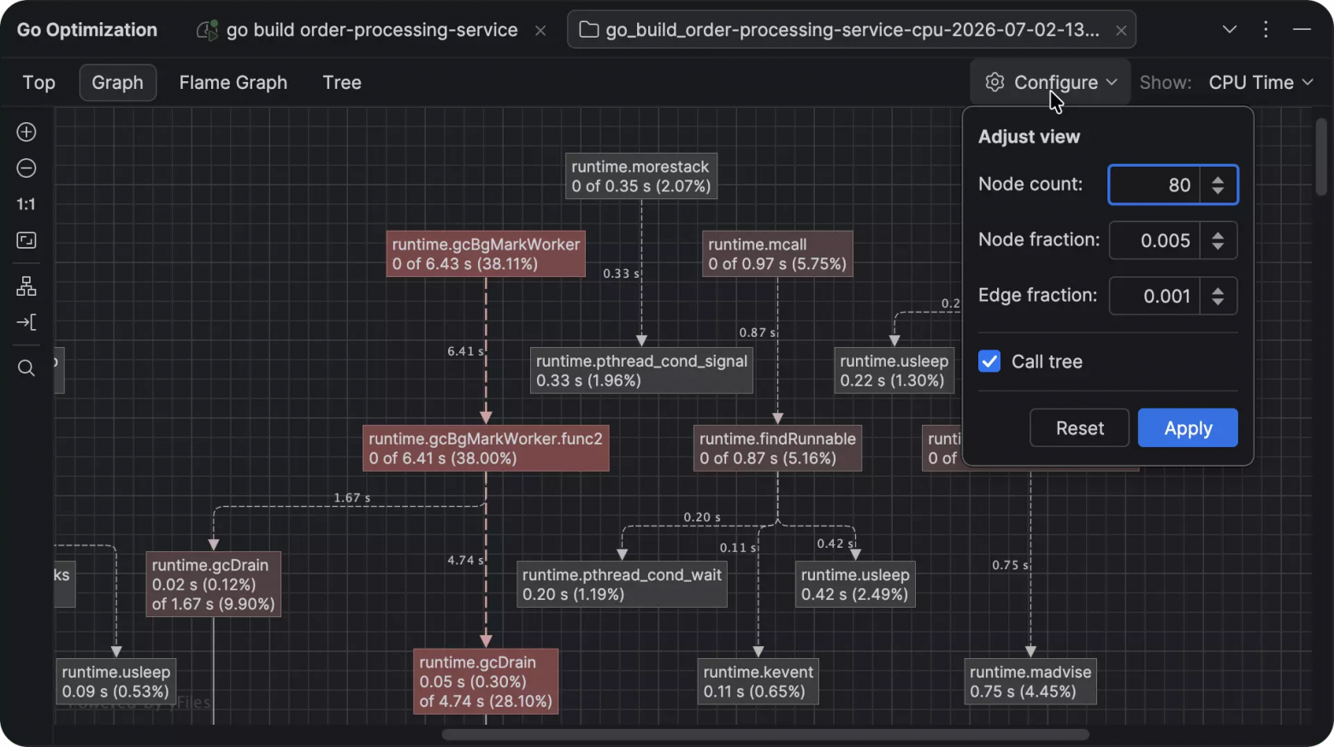The width and height of the screenshot is (1334, 747).
Task: Reset graph to 1:1 actual size
Action: click(x=27, y=204)
